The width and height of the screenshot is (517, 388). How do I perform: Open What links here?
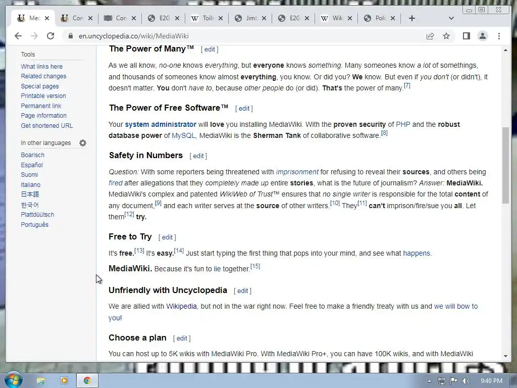click(x=41, y=66)
